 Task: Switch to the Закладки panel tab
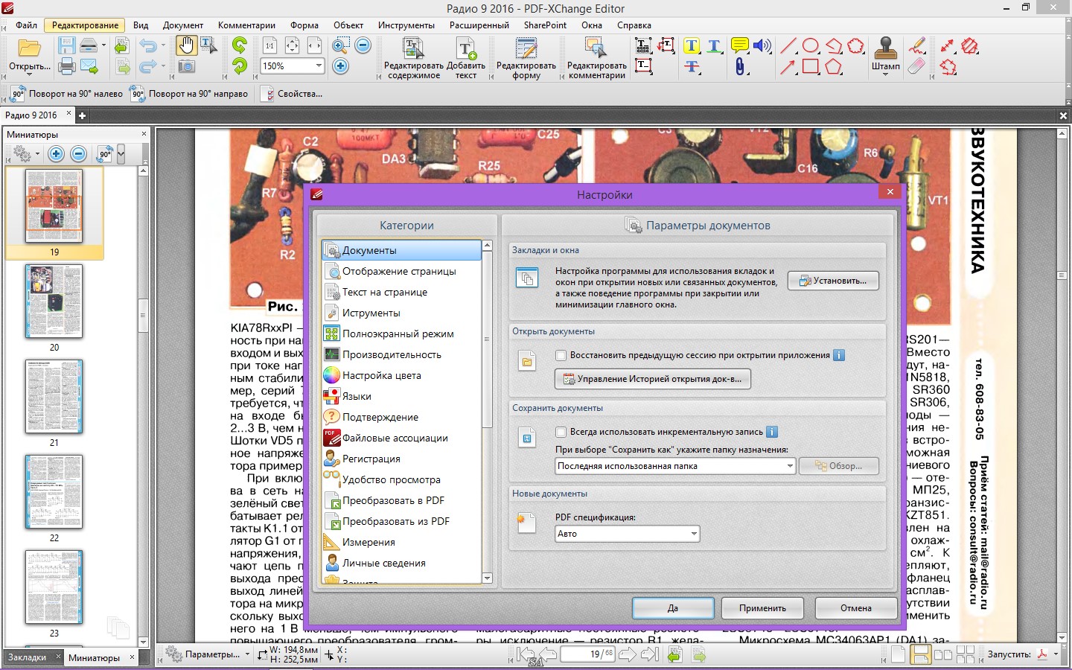tap(27, 657)
